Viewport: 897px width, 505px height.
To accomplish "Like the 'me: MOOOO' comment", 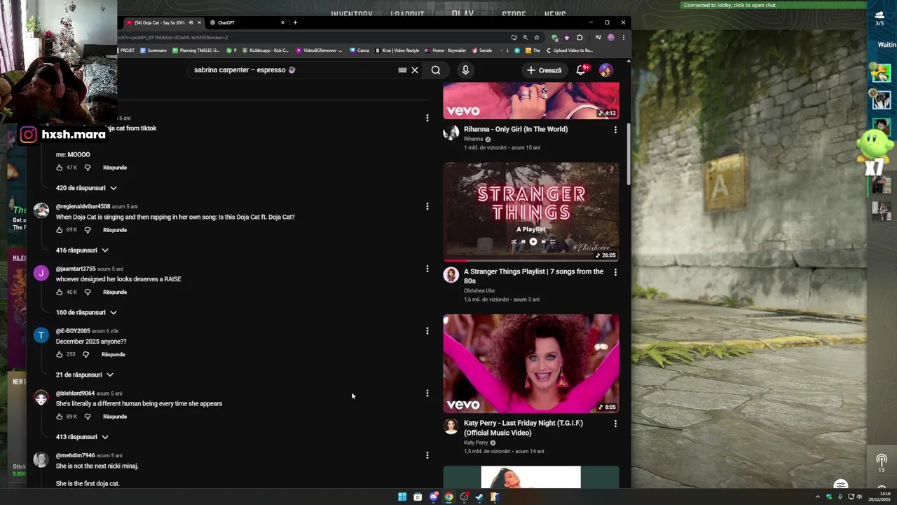I will 60,168.
